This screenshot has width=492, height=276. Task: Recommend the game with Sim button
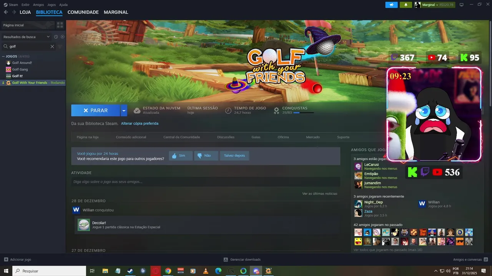(181, 156)
